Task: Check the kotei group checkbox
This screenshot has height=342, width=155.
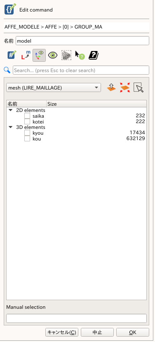Action: pos(27,121)
